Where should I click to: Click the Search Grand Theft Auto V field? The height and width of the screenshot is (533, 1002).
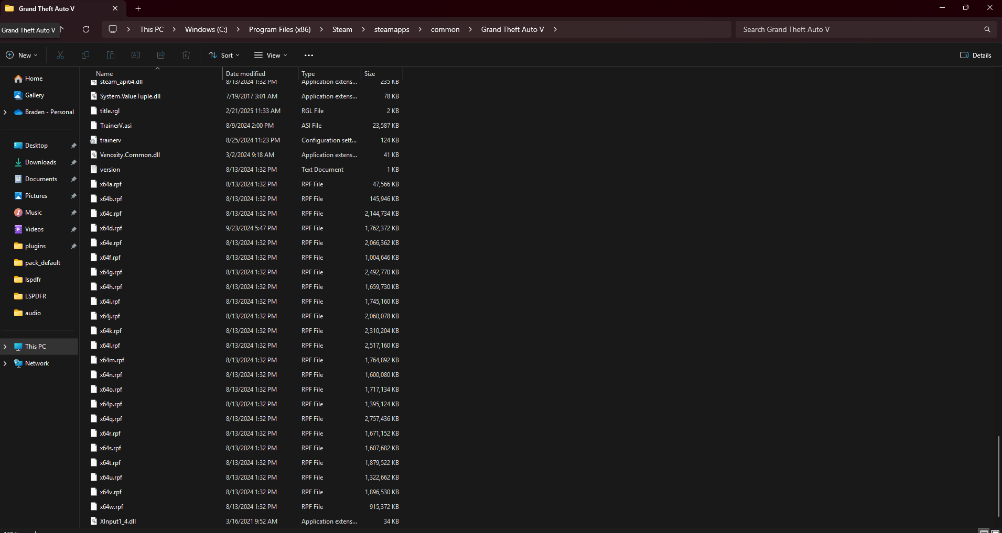(x=867, y=29)
